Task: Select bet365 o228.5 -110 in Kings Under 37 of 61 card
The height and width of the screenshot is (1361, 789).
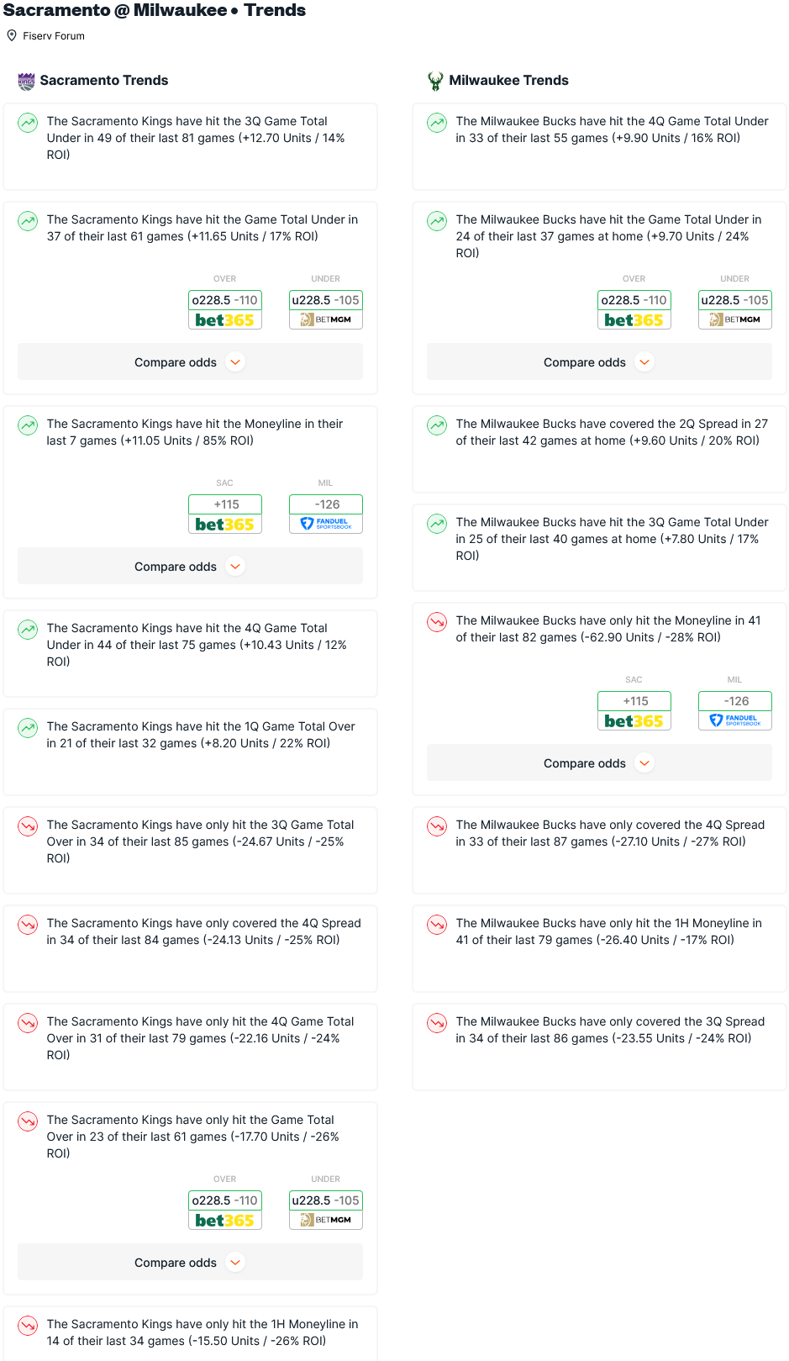Action: click(225, 309)
